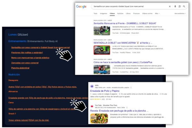
Task: Click the '(Entrenamiento: Full Body A)' subtitle
Action: (x=42, y=41)
